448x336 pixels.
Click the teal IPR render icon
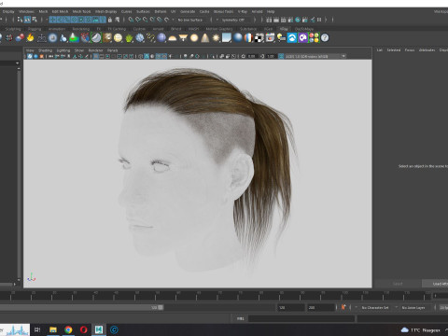point(298,20)
